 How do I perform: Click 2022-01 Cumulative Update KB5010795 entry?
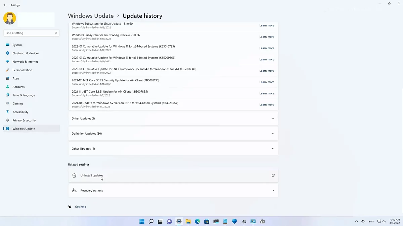tap(123, 47)
